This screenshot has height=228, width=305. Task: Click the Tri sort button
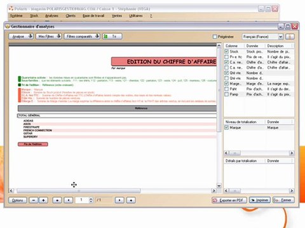(x=112, y=36)
